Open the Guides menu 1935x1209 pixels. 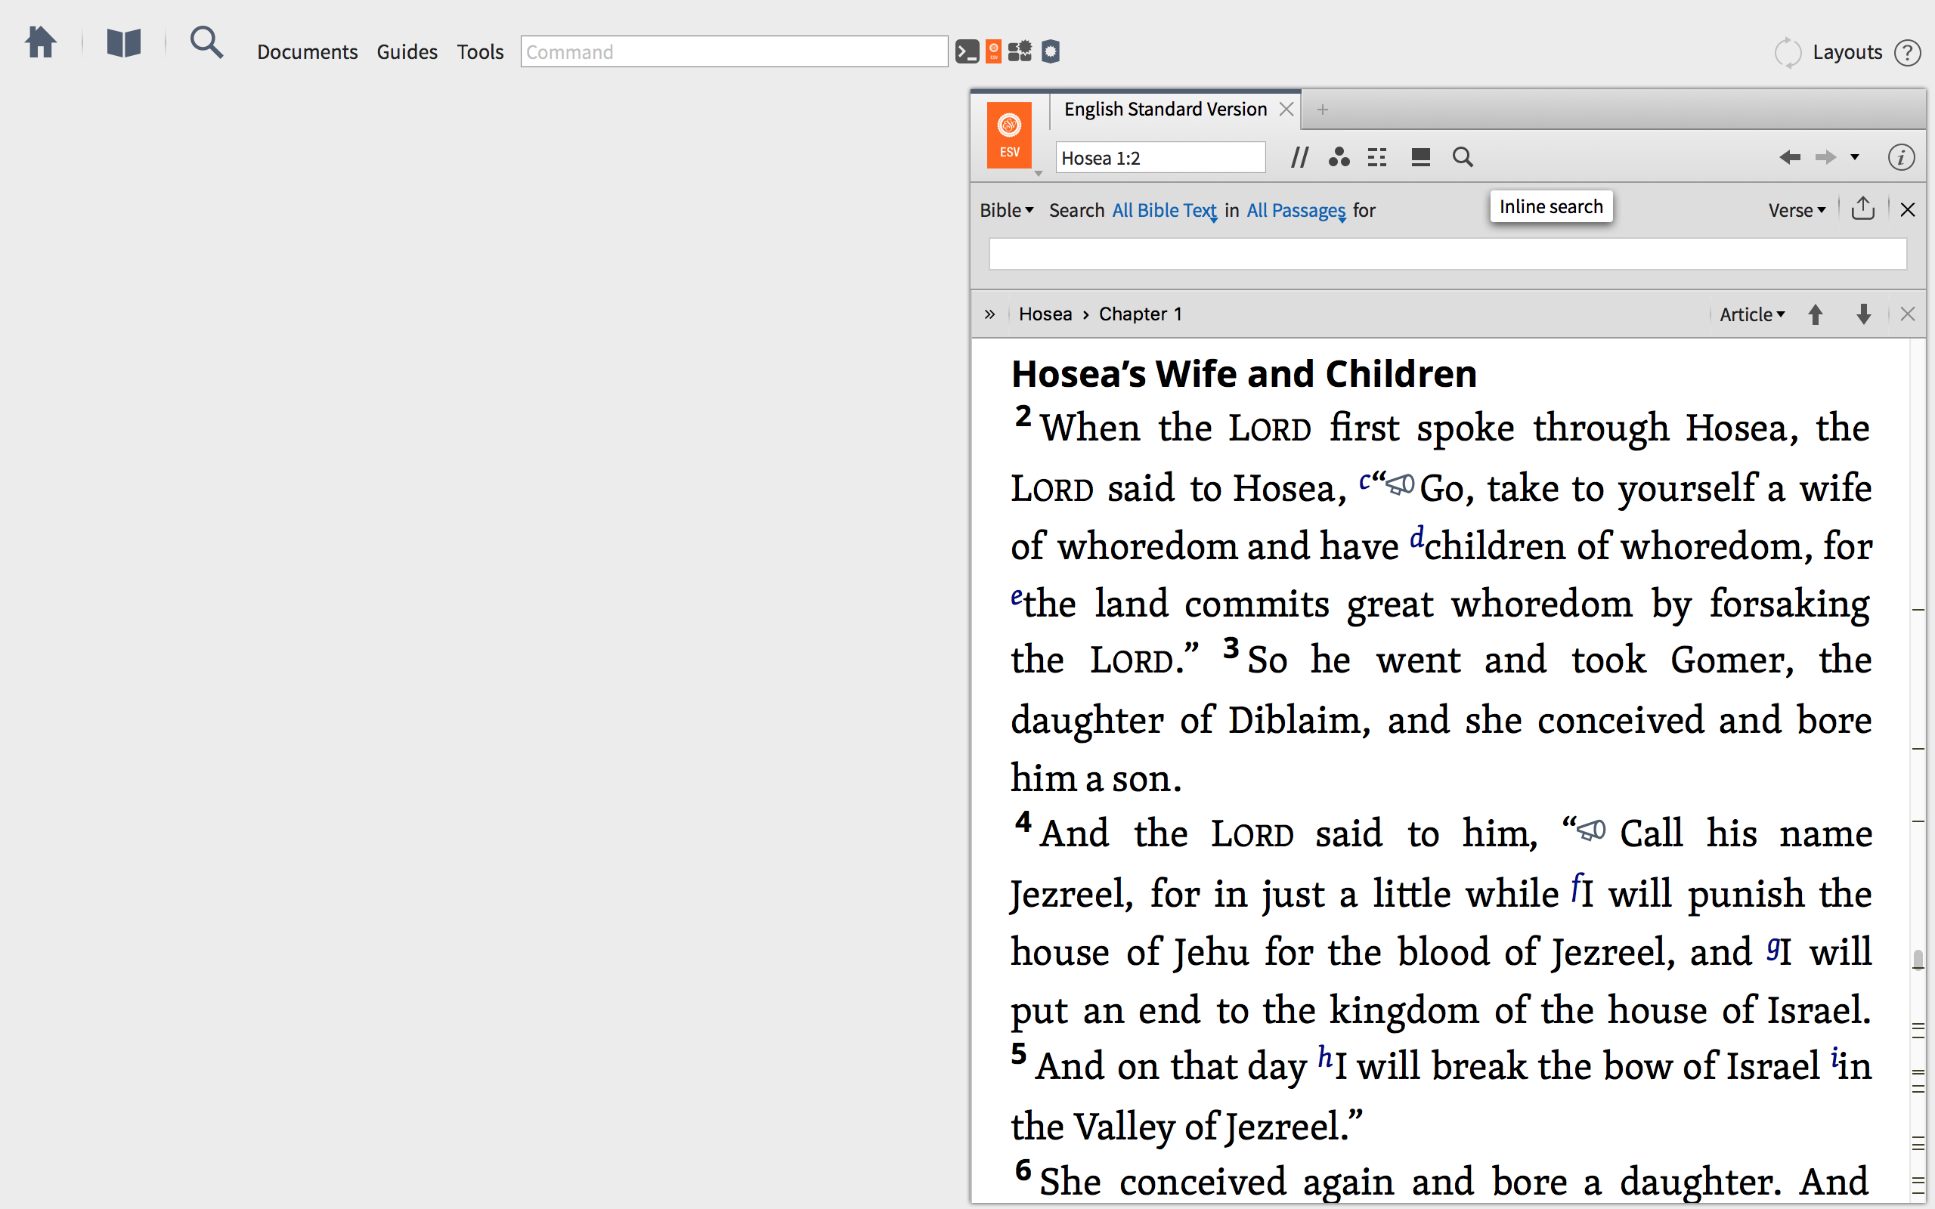click(x=406, y=52)
